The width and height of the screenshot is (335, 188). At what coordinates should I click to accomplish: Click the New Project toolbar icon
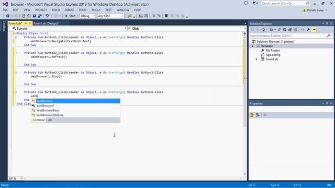24,16
